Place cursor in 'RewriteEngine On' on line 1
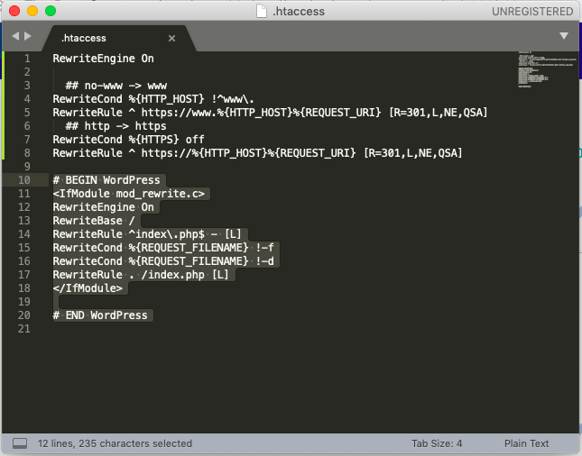Image resolution: width=582 pixels, height=456 pixels. 103,59
